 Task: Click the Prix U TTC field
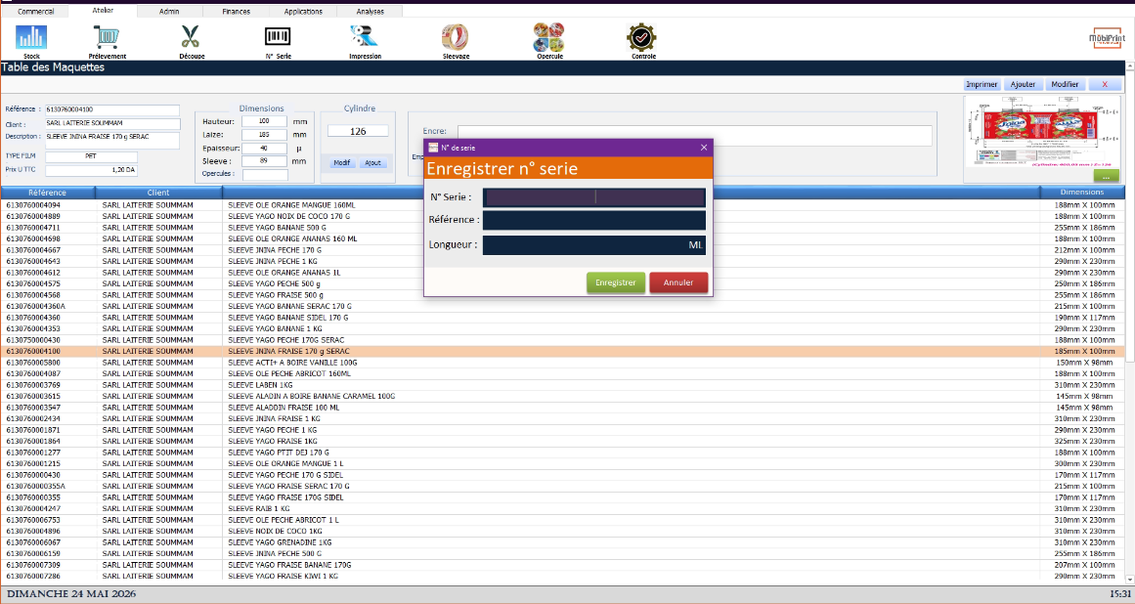91,170
